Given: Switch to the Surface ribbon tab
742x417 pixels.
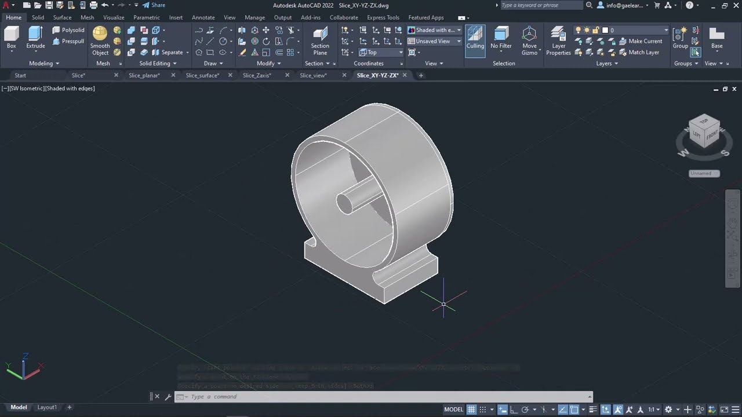Looking at the screenshot, I should 62,17.
